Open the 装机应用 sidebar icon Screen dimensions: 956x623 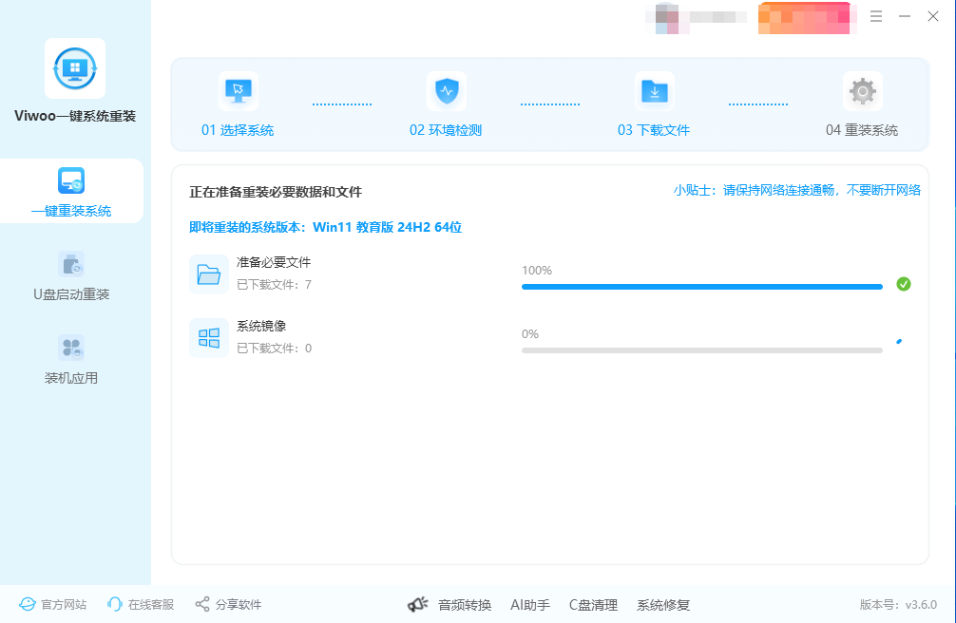pyautogui.click(x=71, y=348)
